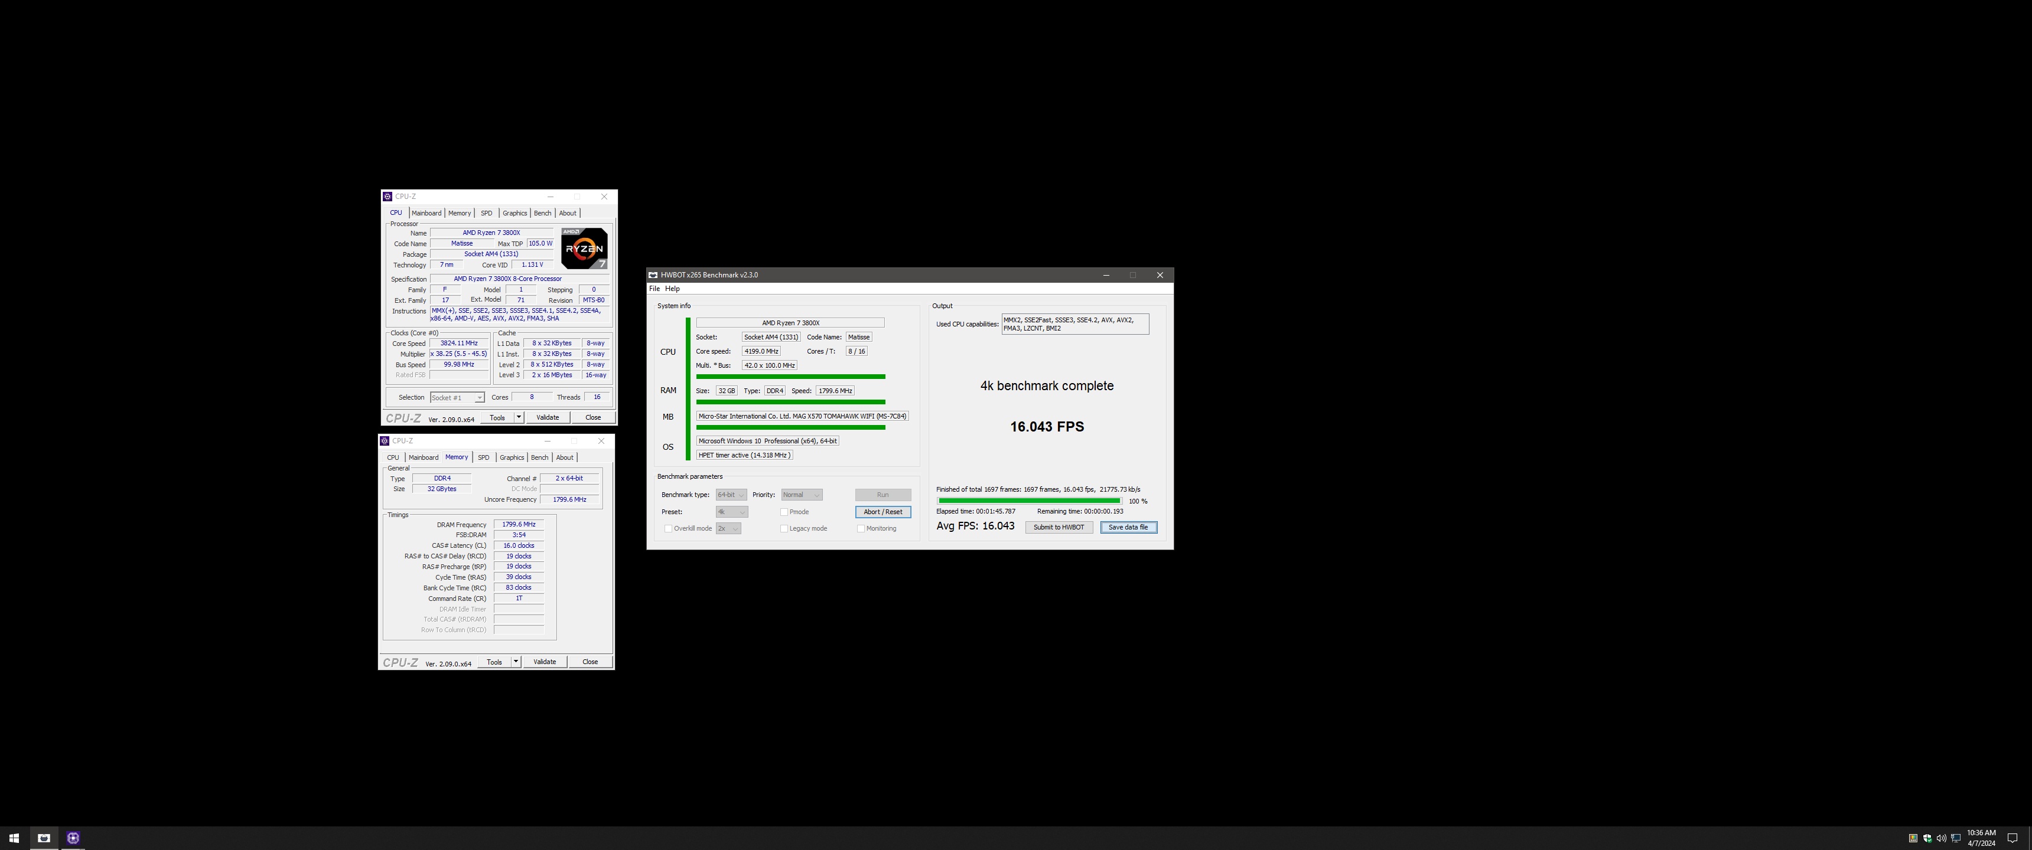Image resolution: width=2032 pixels, height=850 pixels.
Task: Toggle the Legacy mode checkbox
Action: click(x=784, y=529)
